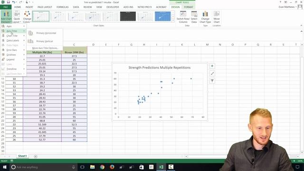
Task: Expand the Gridlines submenu item
Action: point(13,55)
